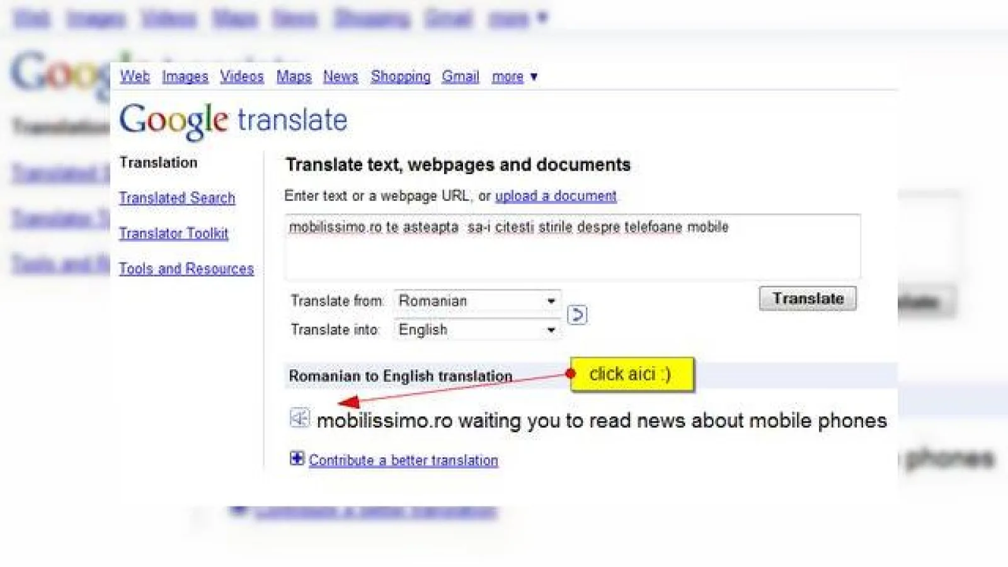The image size is (1008, 567).
Task: Click the translated text mobilissimo.ro waiting
Action: [602, 420]
